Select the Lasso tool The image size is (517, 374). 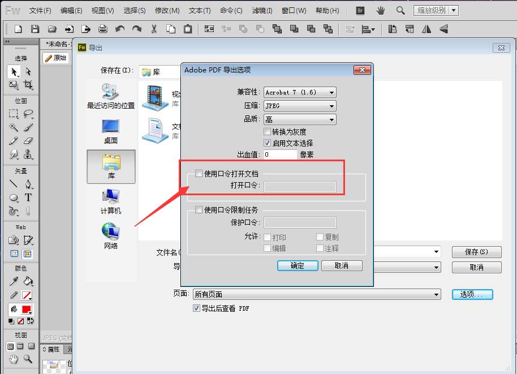(x=28, y=114)
